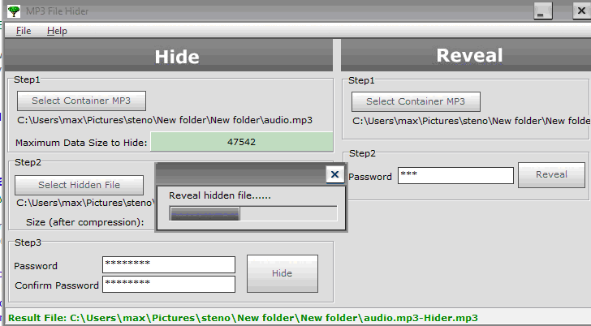Open the File menu
Screen dimensions: 591x326
pyautogui.click(x=24, y=31)
